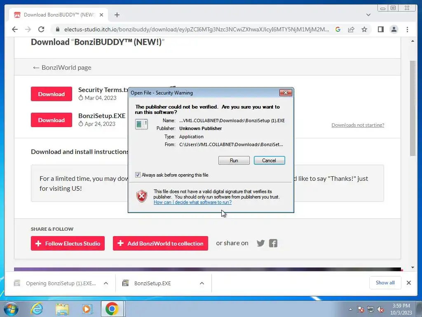Show all downloads

[x=385, y=282]
